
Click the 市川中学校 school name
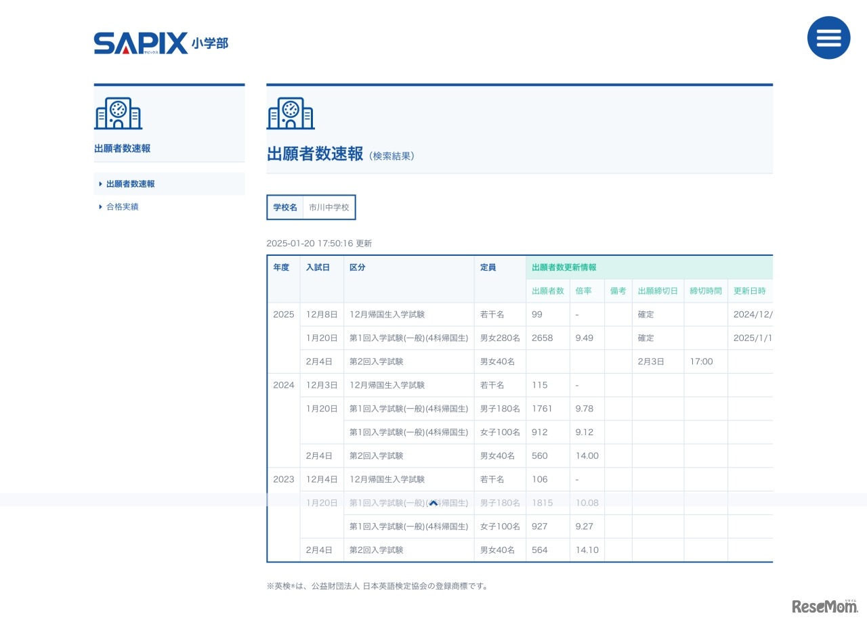point(329,207)
